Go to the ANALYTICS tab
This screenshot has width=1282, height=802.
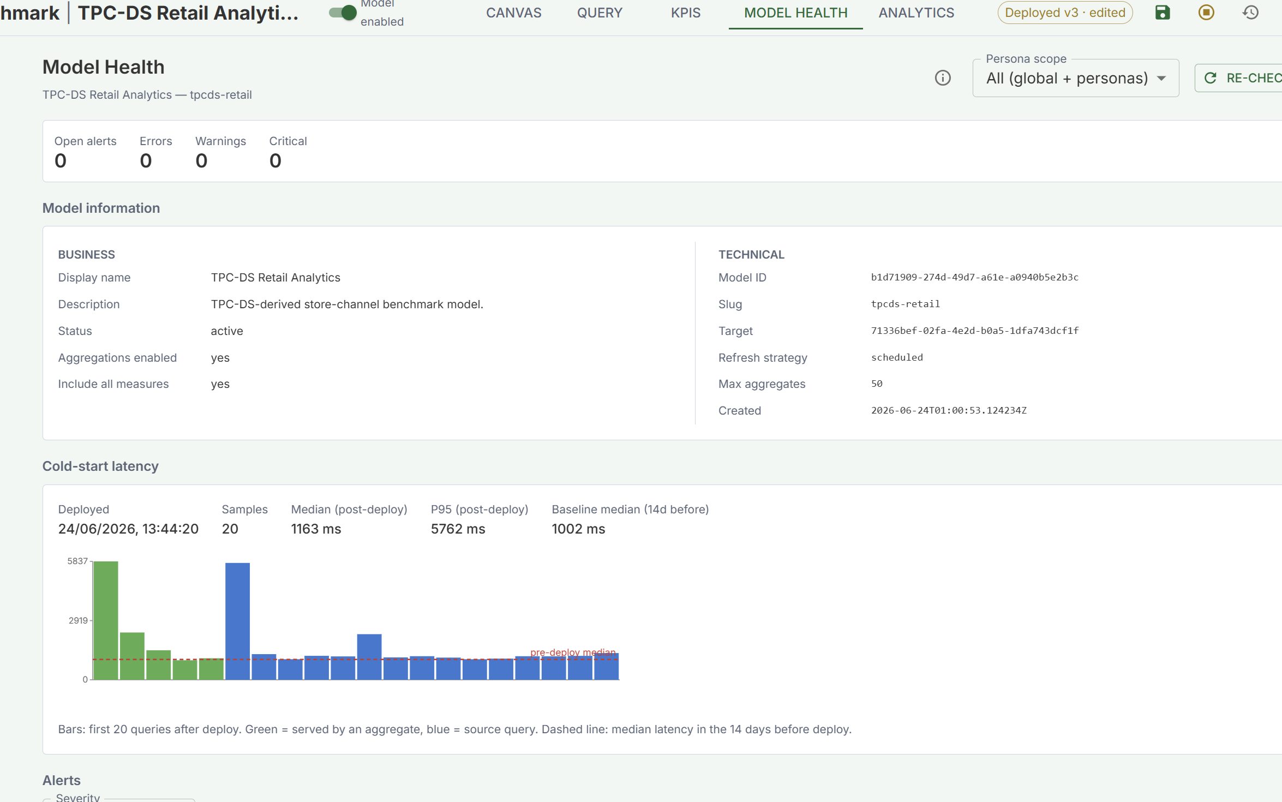(916, 13)
